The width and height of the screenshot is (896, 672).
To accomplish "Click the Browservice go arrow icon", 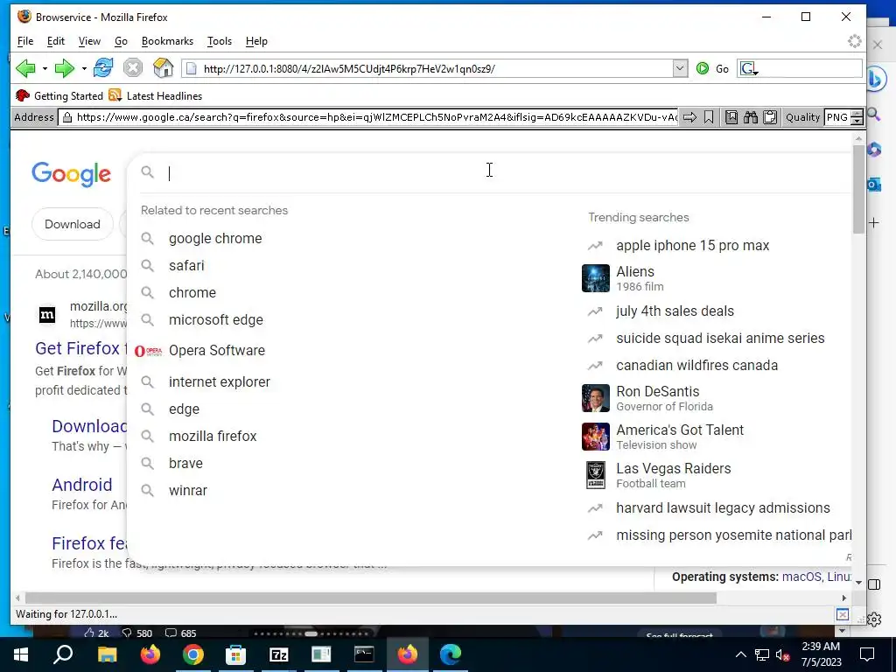I will pos(689,117).
